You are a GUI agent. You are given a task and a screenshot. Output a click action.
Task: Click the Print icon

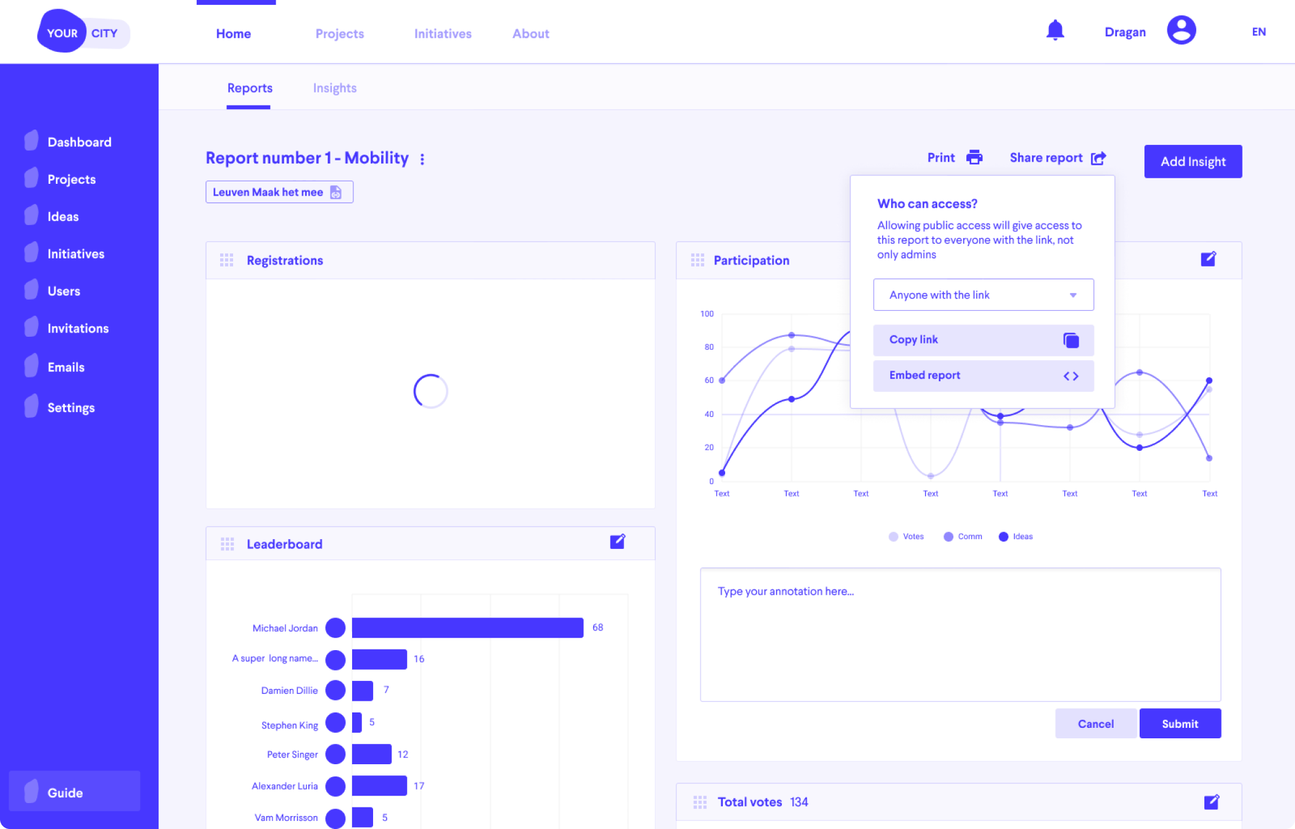tap(974, 157)
